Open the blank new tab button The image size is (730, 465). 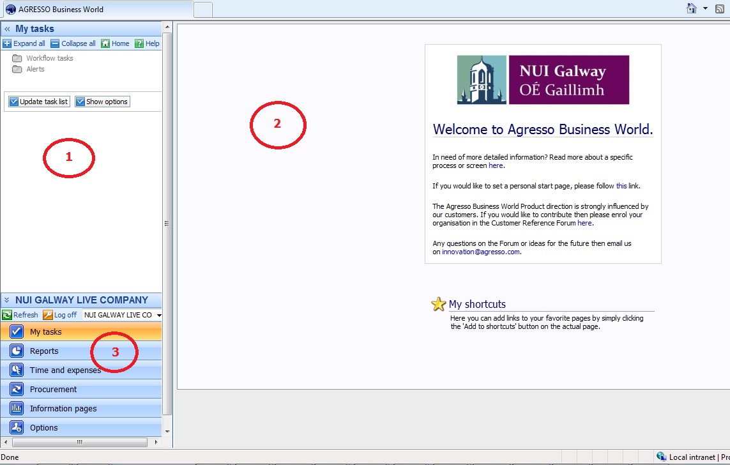tap(203, 10)
